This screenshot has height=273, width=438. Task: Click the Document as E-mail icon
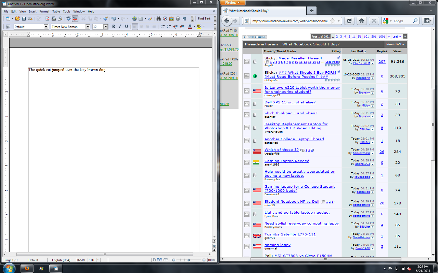[30, 19]
